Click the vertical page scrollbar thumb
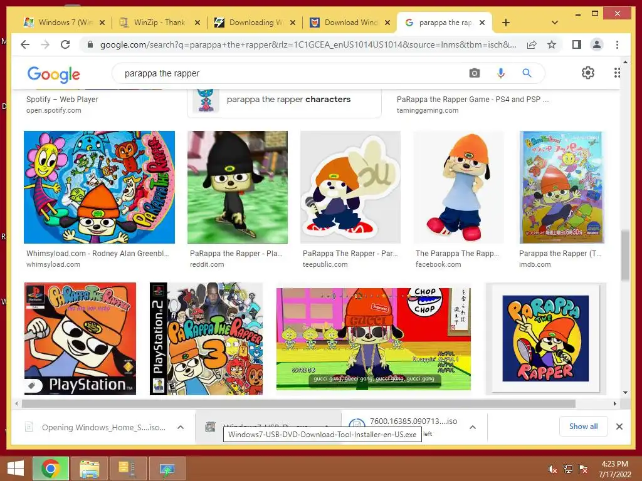 pyautogui.click(x=625, y=256)
